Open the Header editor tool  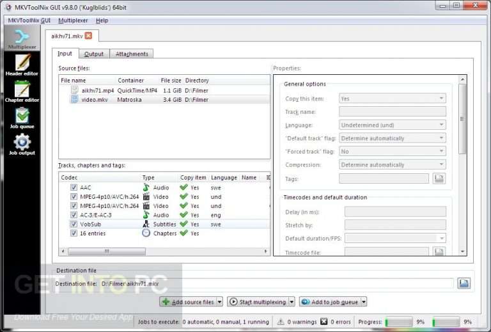[22, 65]
